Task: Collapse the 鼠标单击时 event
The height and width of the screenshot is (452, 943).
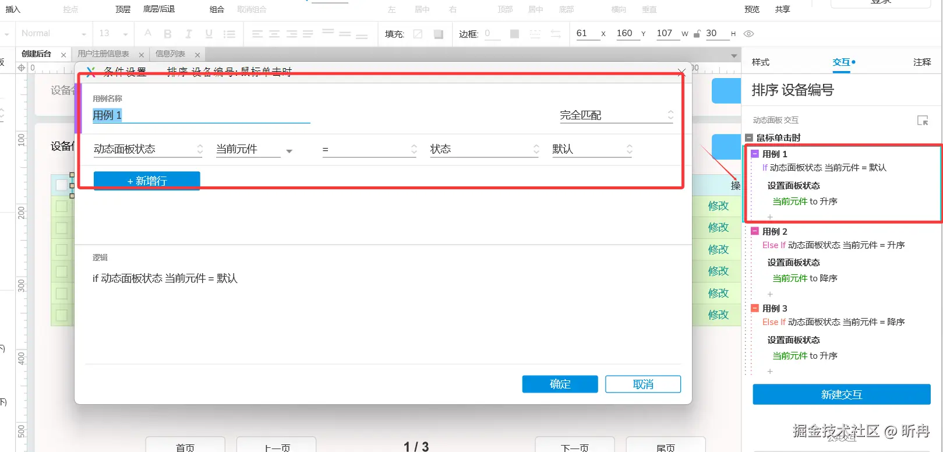Action: [x=749, y=138]
